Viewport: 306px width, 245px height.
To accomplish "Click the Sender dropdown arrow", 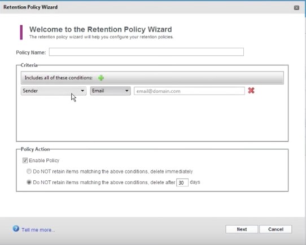I will pyautogui.click(x=82, y=91).
